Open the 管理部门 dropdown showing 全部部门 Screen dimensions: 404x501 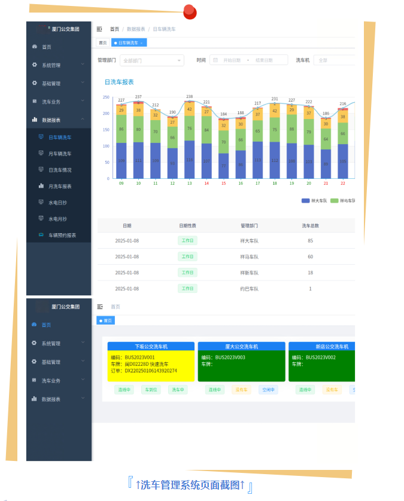pos(153,60)
